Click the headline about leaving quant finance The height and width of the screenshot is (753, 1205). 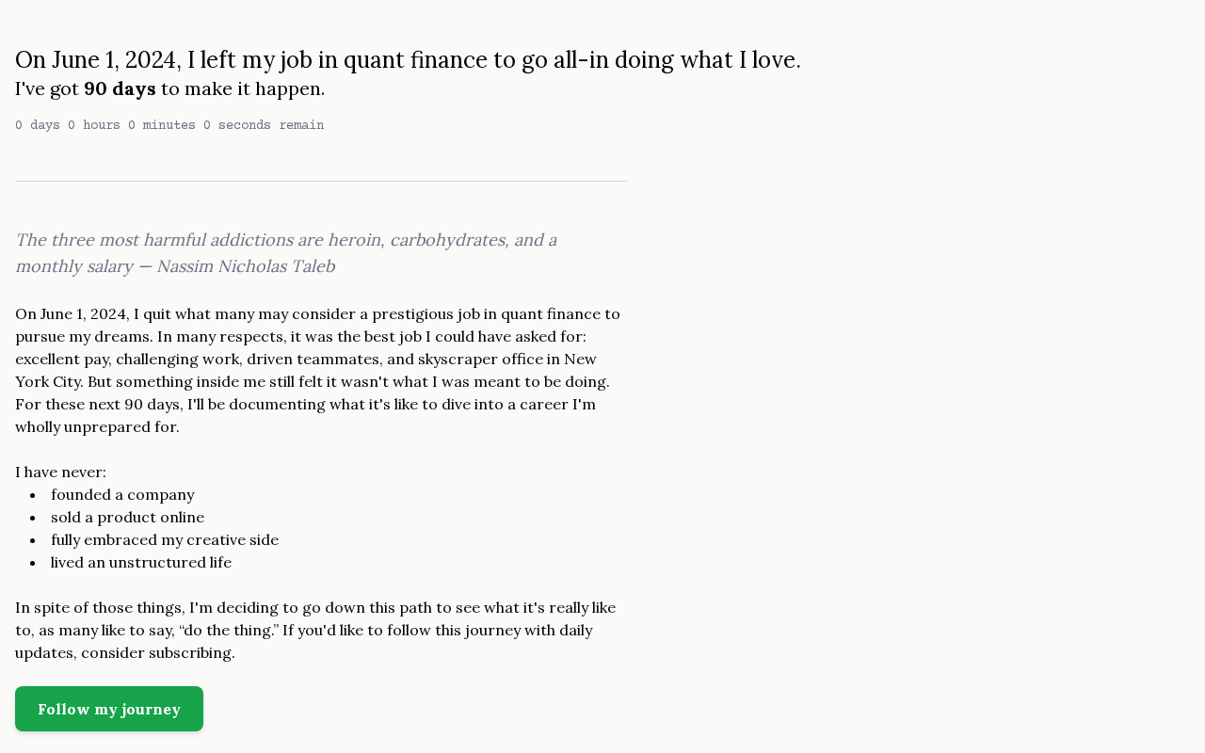click(408, 60)
